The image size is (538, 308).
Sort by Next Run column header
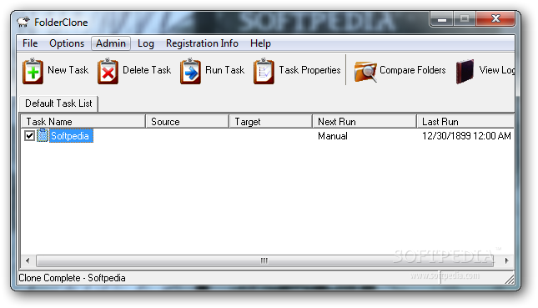(365, 122)
